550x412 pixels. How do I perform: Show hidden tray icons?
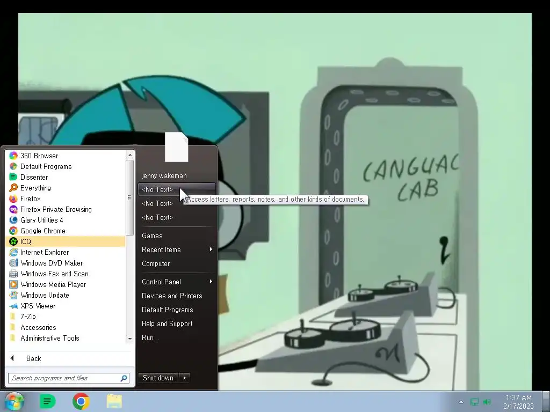point(461,402)
